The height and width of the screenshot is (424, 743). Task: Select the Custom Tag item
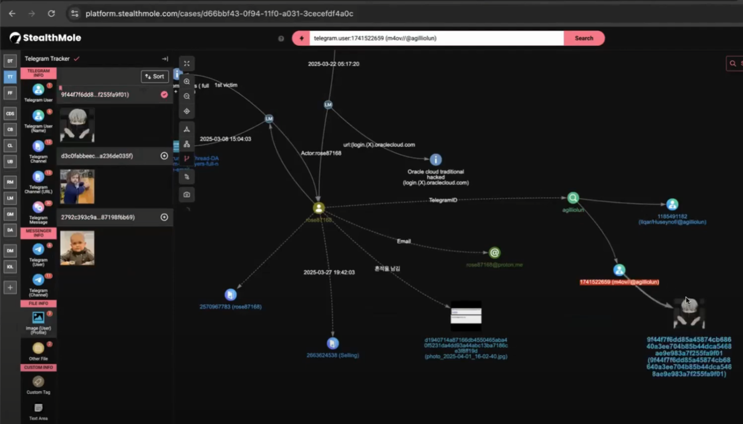click(x=38, y=385)
